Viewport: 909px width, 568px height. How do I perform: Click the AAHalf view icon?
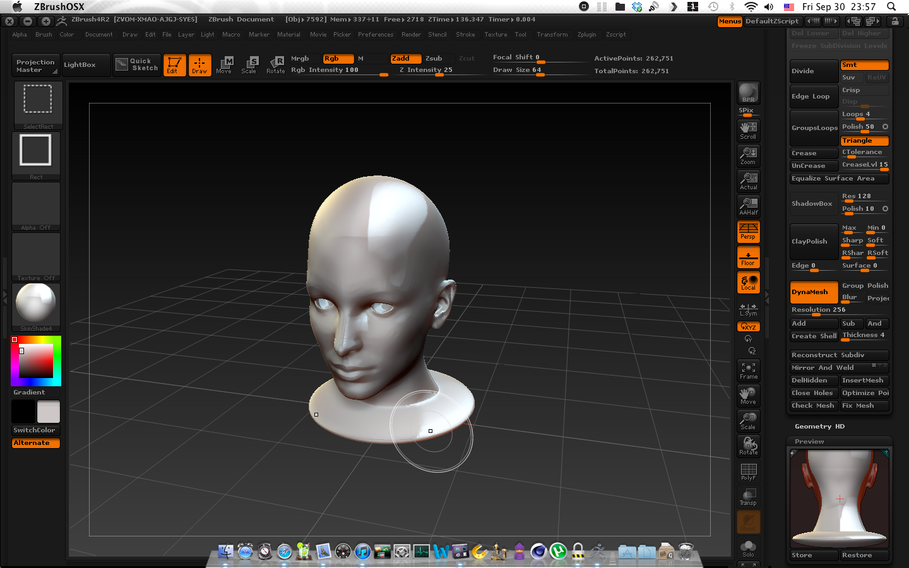[748, 206]
